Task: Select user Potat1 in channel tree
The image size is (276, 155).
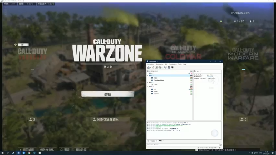Action: pos(156,92)
